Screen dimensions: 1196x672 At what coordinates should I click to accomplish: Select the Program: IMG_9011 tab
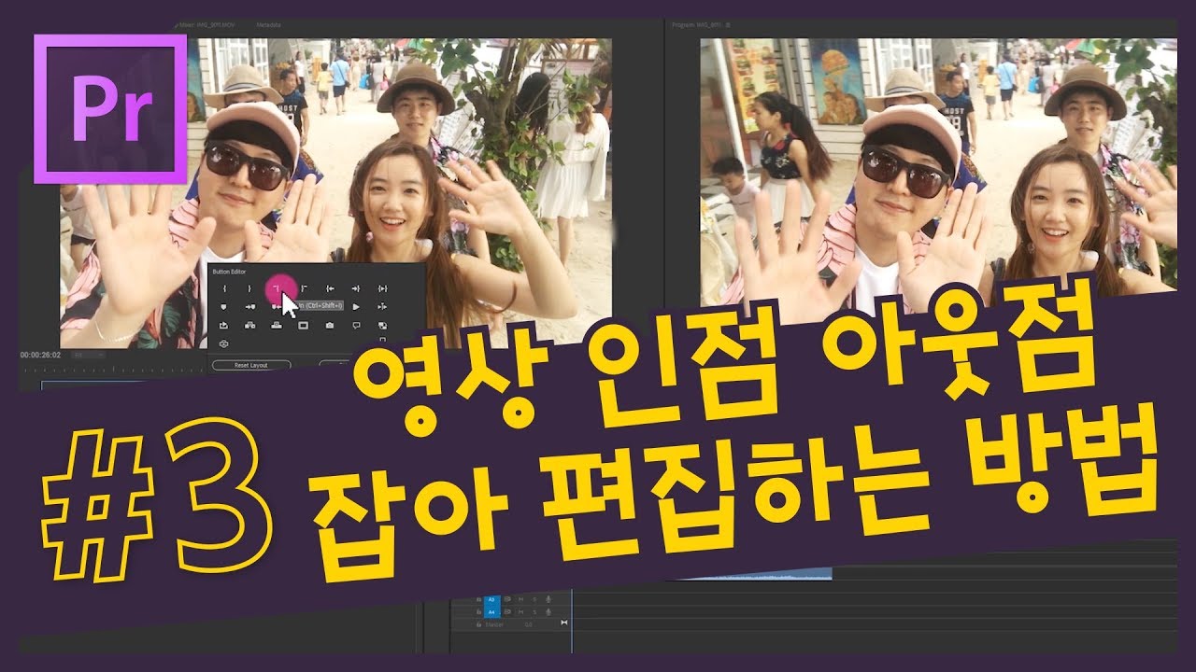[697, 27]
